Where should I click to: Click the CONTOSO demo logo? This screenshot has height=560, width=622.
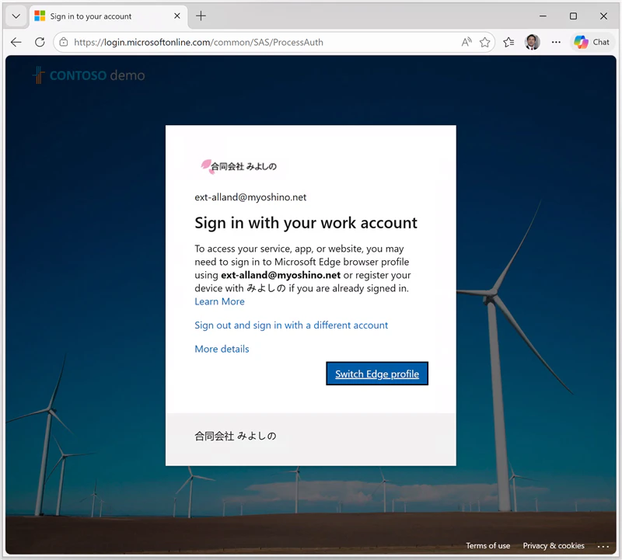pos(89,75)
